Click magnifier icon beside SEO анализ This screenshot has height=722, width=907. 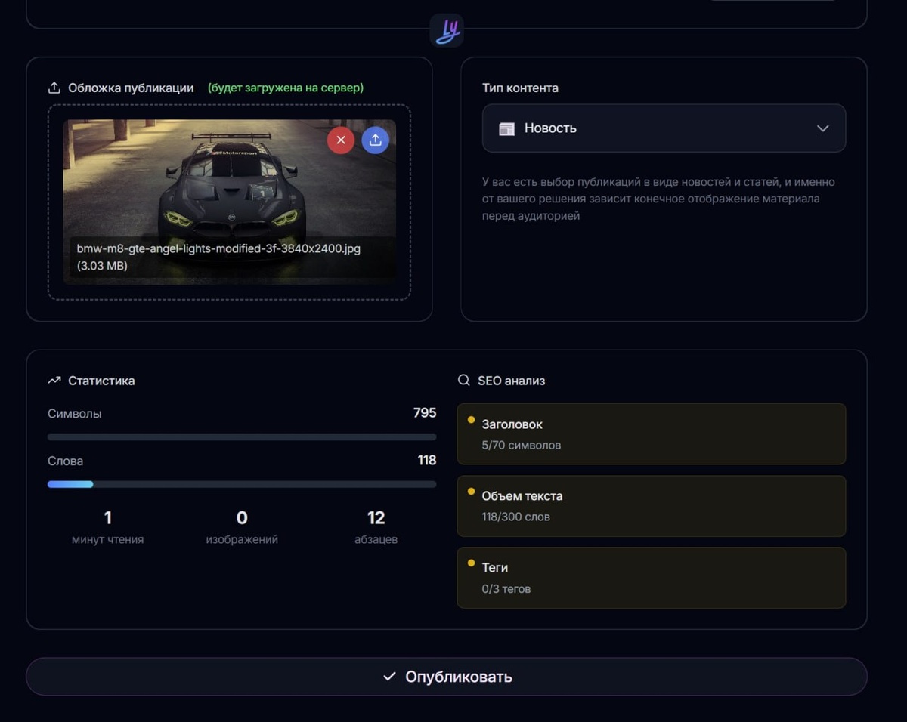click(x=464, y=381)
